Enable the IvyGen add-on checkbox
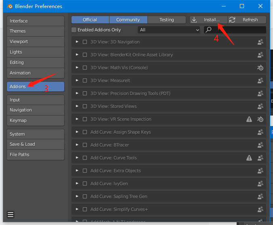This screenshot has width=273, height=225. 85,184
